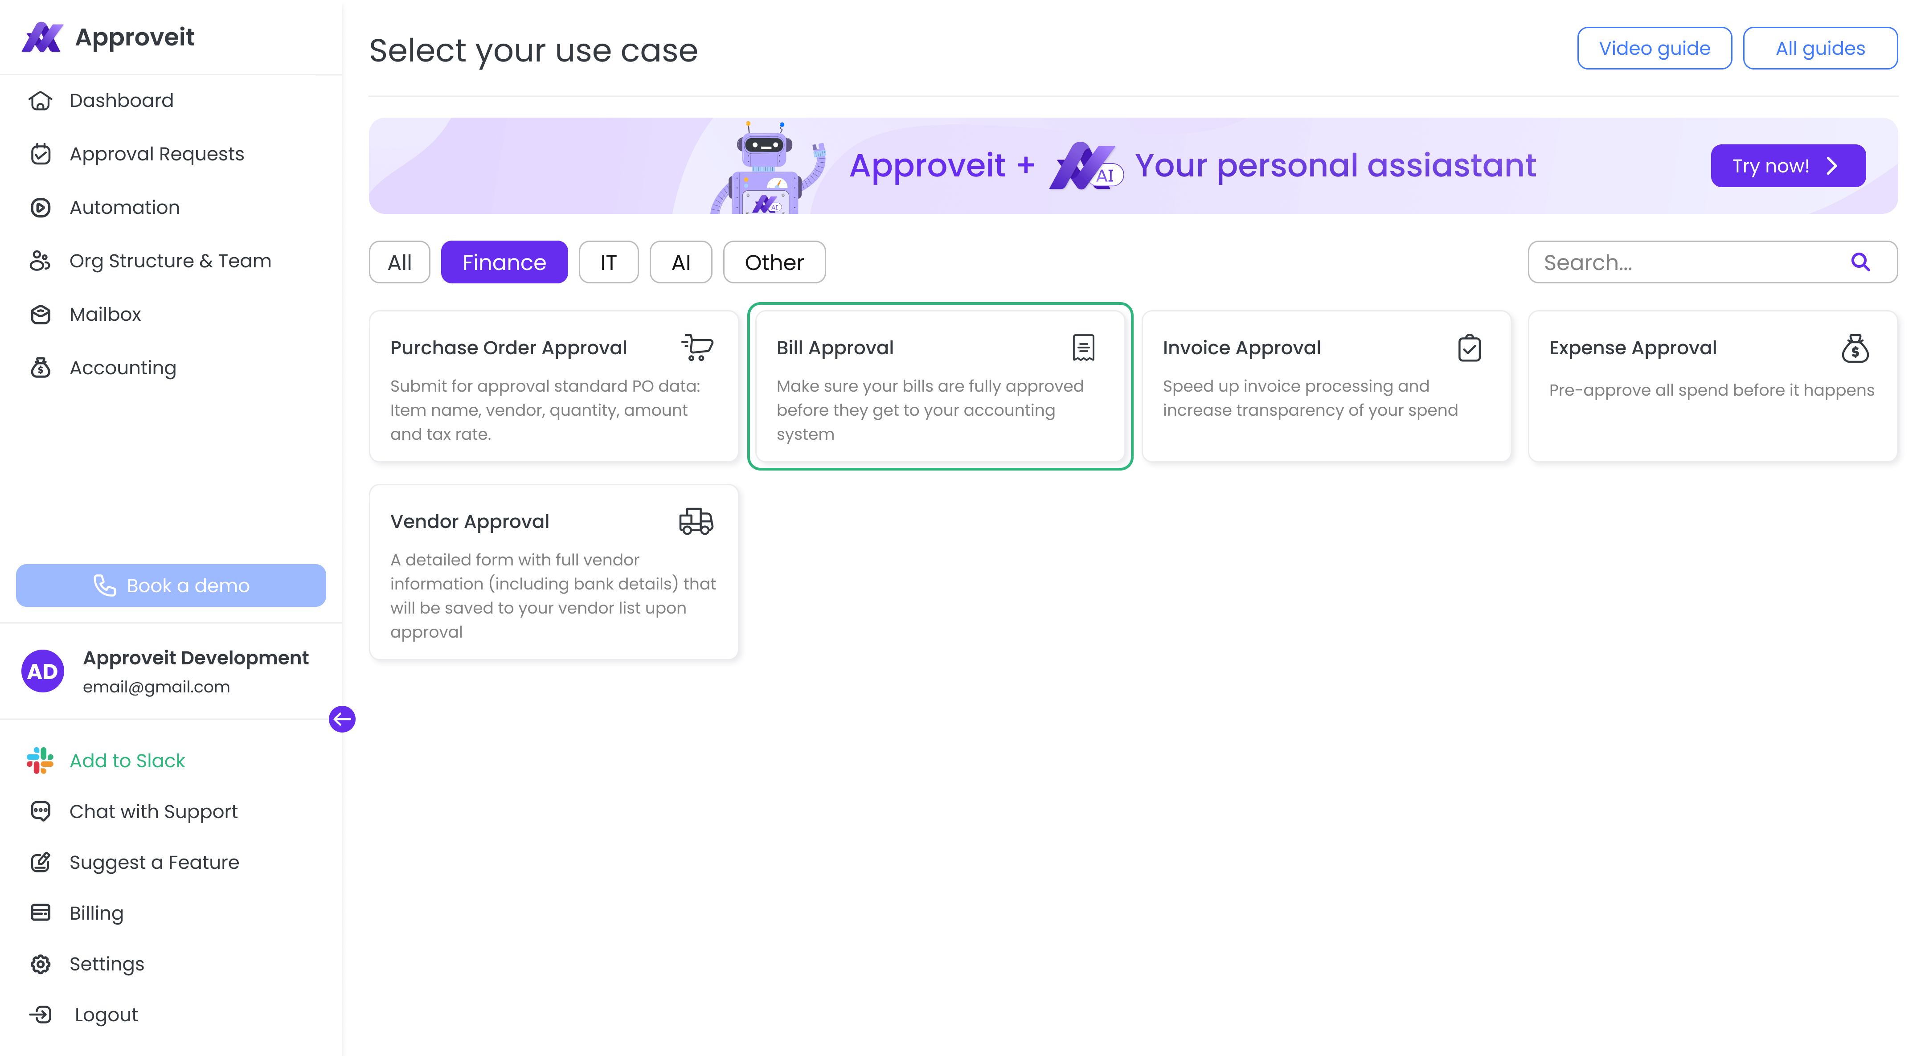This screenshot has height=1056, width=1925.
Task: Select the AI filter tab
Action: pyautogui.click(x=681, y=262)
